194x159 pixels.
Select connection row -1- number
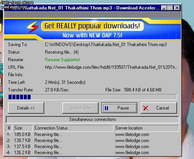coord(8,134)
